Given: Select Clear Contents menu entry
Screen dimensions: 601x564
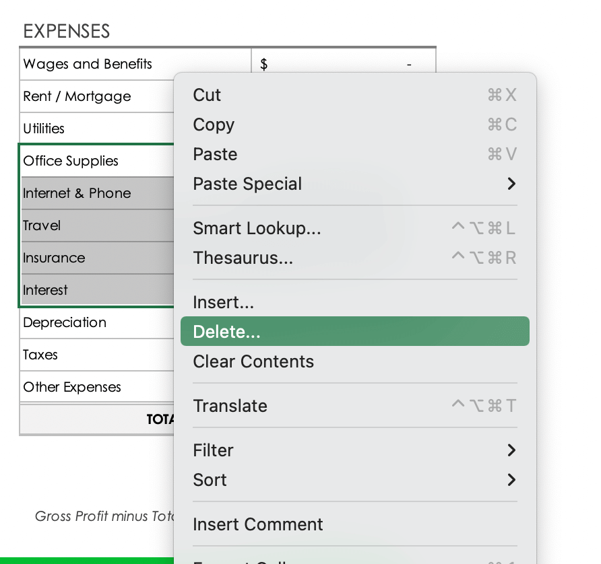Looking at the screenshot, I should pyautogui.click(x=253, y=361).
